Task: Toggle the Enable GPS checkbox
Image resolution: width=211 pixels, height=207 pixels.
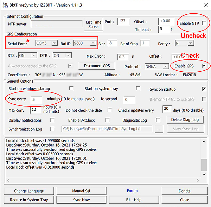Action: coord(204,66)
